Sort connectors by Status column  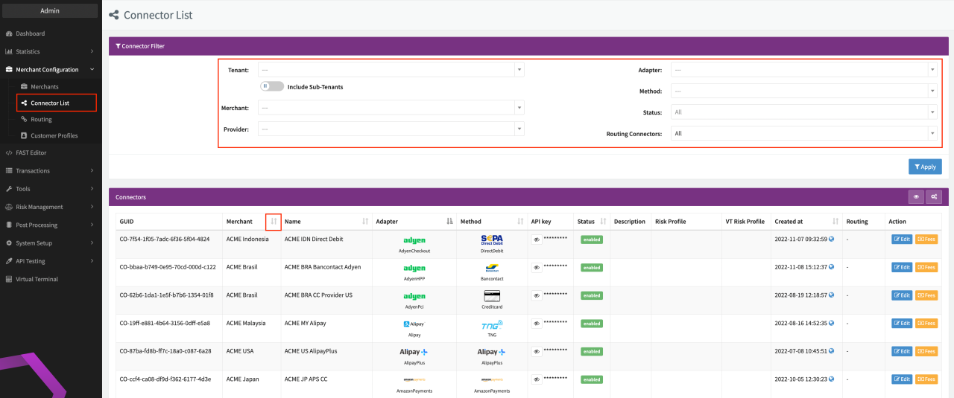603,222
